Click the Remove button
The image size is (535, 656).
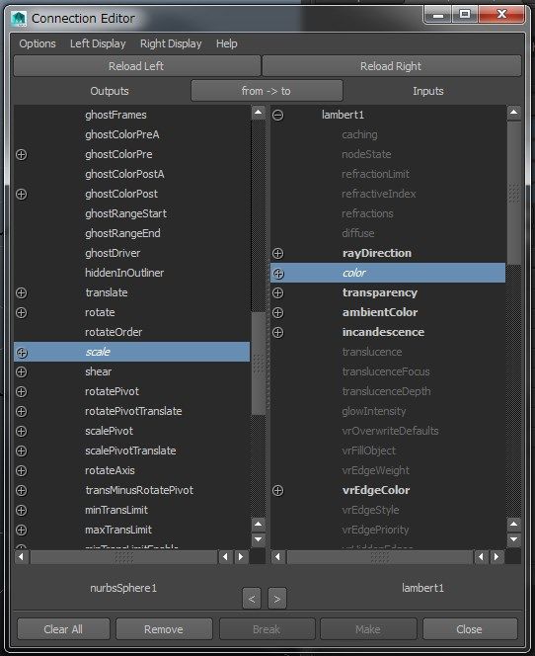coord(164,629)
